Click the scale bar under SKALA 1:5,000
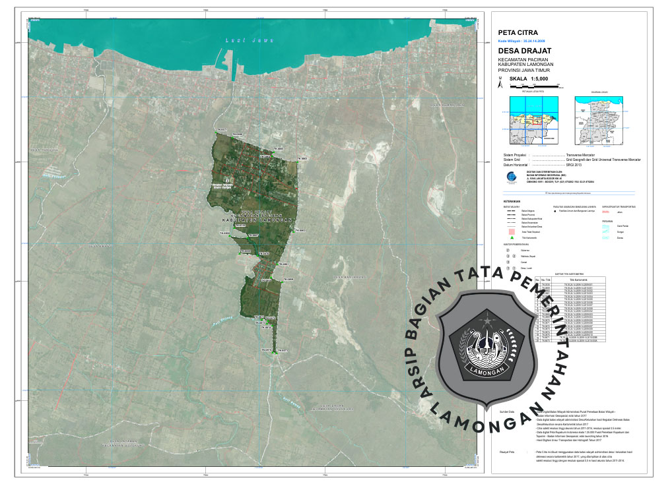 pos(534,86)
